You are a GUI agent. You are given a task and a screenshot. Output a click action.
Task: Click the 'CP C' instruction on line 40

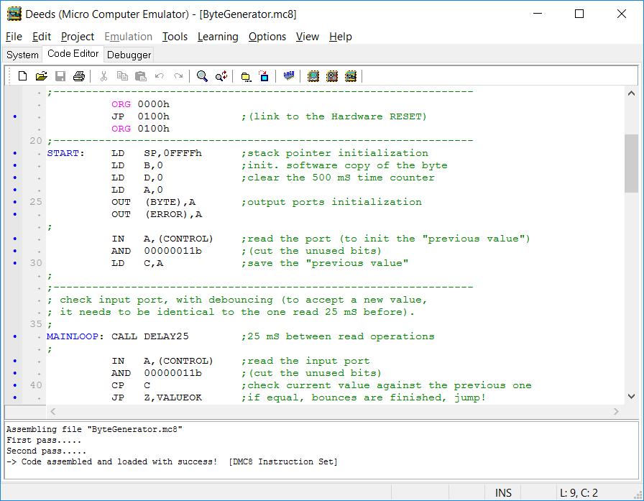point(131,385)
